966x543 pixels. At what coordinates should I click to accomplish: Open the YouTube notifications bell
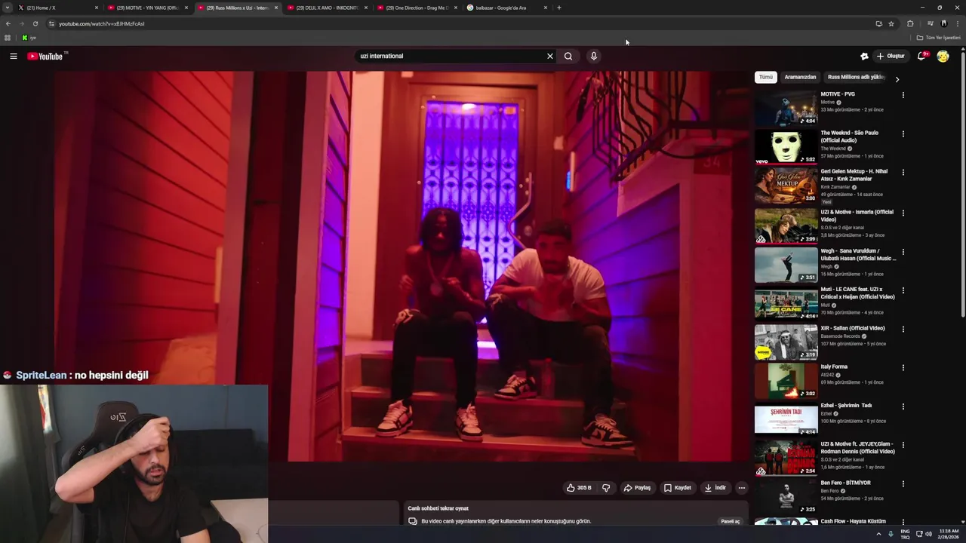[921, 56]
